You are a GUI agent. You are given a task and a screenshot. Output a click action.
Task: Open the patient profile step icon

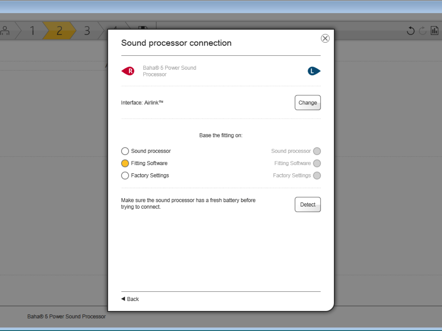[x=5, y=31]
